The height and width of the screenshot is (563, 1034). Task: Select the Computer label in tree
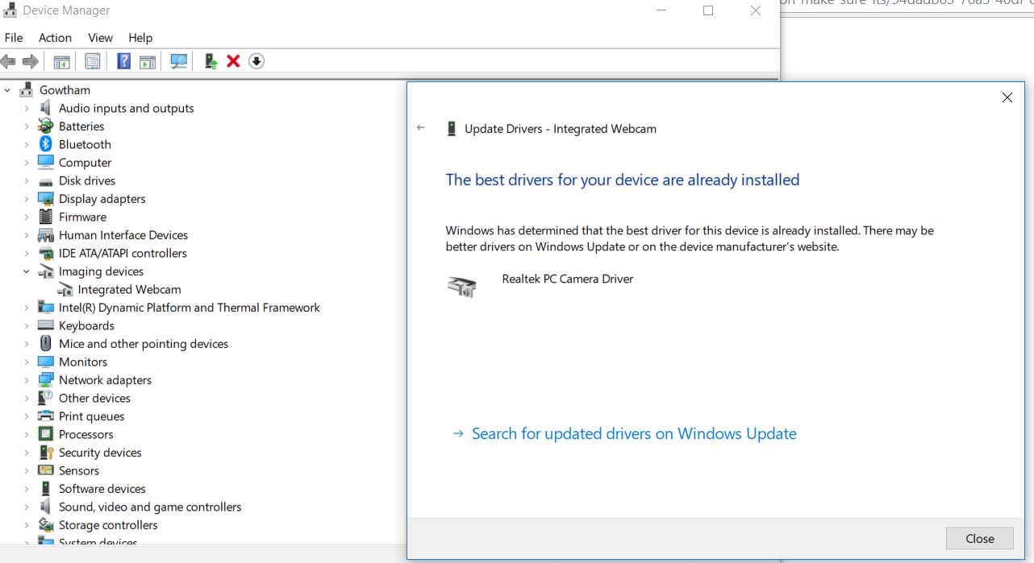coord(85,163)
